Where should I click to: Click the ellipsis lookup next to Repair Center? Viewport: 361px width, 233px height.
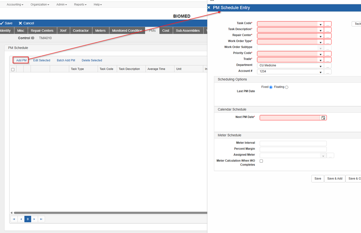328,36
